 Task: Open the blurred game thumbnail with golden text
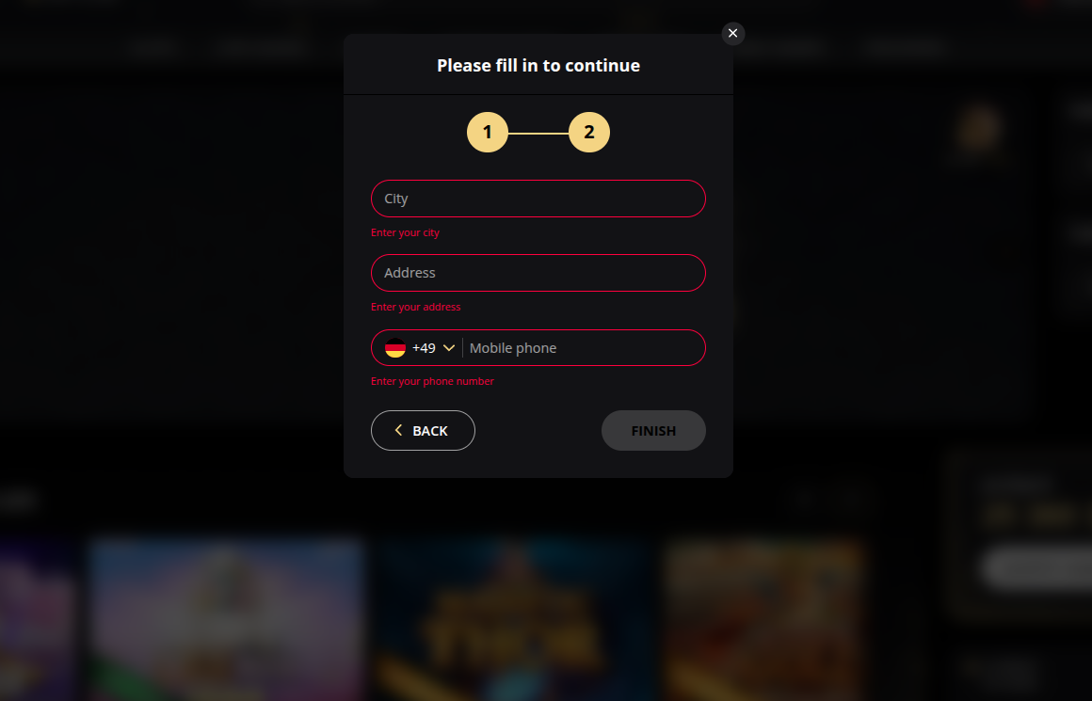pos(516,621)
